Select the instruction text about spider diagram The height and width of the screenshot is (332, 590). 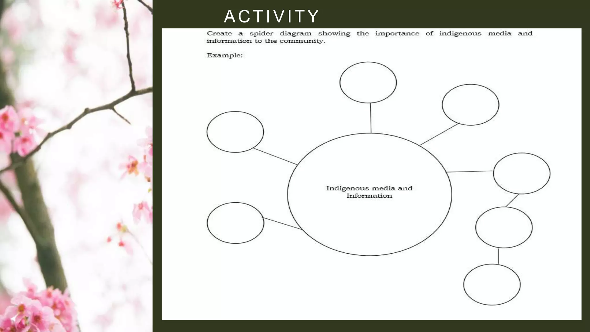coord(370,37)
